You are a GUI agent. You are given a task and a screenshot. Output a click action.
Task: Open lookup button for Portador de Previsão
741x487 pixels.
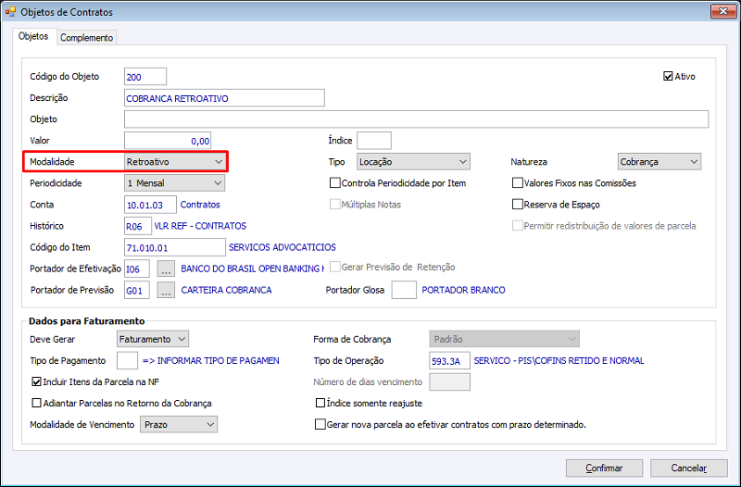coord(166,290)
